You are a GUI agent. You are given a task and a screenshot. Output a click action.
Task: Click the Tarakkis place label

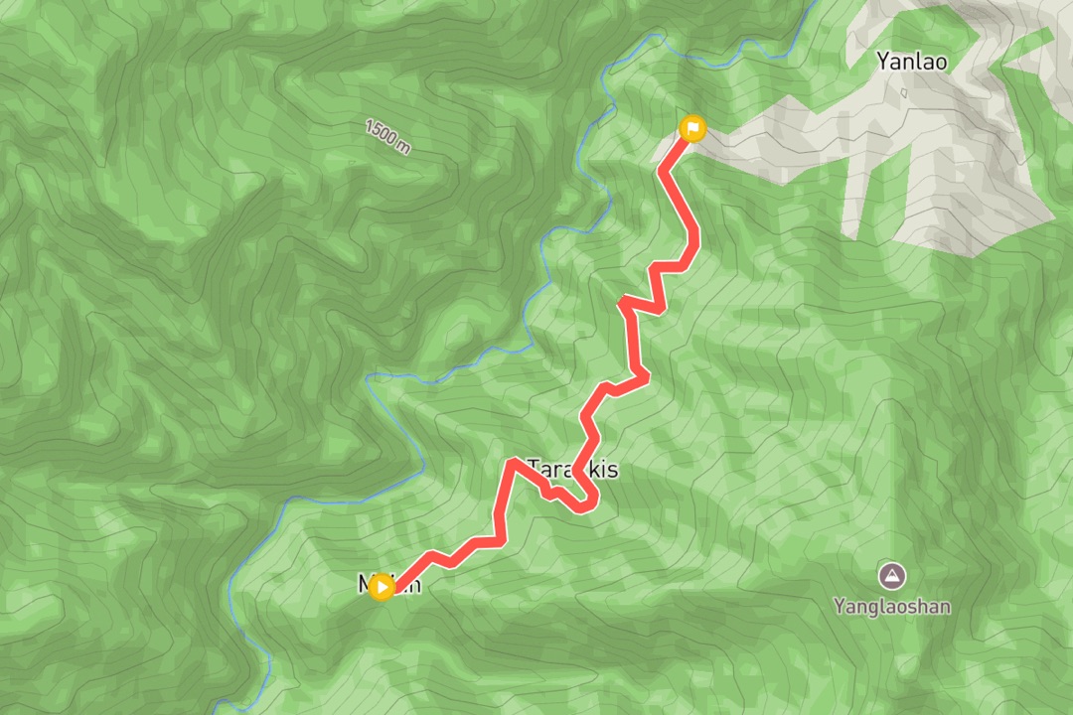pos(573,470)
